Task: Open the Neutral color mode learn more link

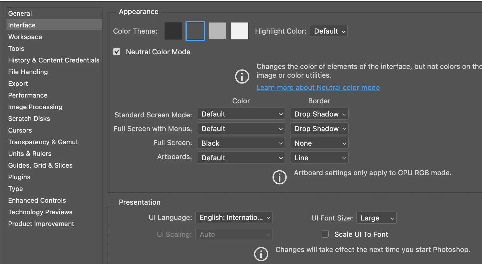Action: point(318,88)
